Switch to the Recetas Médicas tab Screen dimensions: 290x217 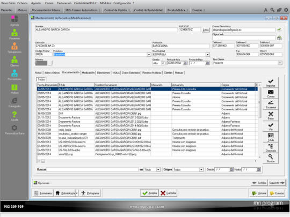152,73
